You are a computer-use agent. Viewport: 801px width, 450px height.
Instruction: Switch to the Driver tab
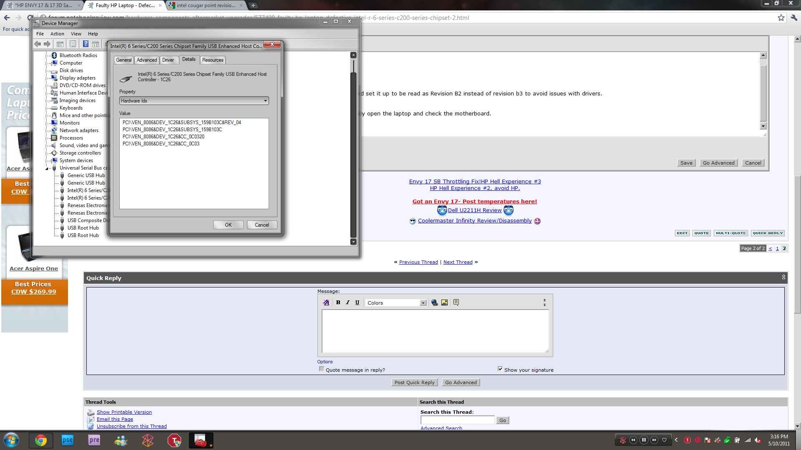[168, 60]
